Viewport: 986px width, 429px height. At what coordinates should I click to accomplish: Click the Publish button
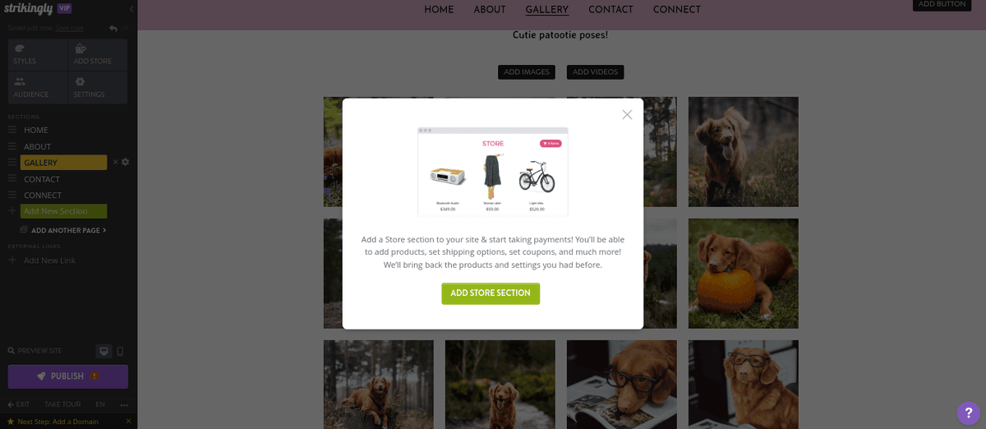(x=68, y=376)
